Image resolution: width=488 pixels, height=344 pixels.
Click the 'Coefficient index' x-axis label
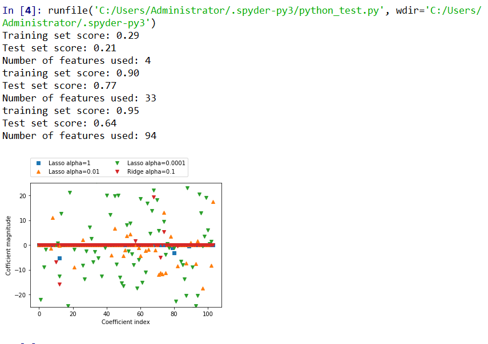(126, 322)
